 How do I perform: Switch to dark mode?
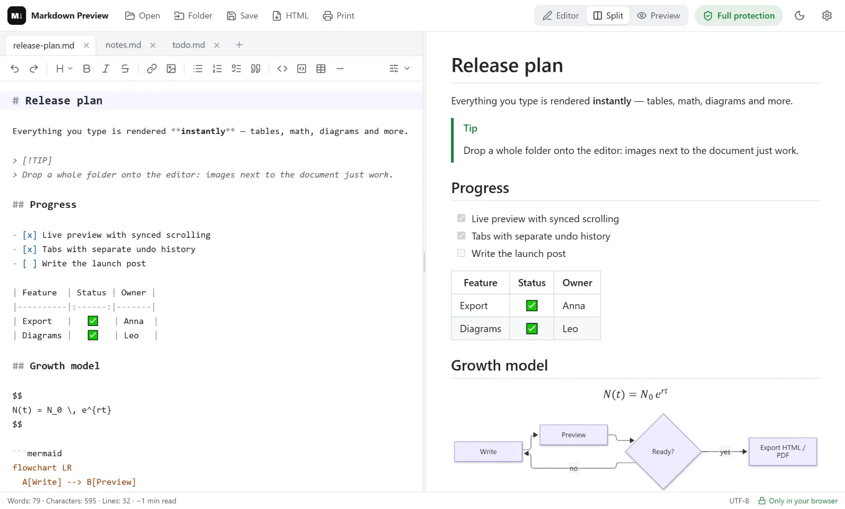pos(800,16)
